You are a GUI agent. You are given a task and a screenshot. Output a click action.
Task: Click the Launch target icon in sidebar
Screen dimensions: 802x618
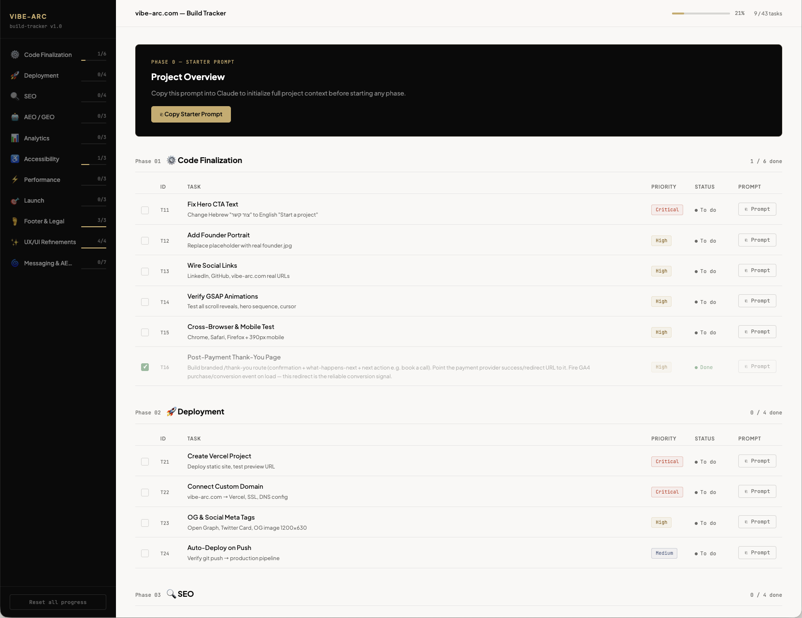click(x=15, y=200)
